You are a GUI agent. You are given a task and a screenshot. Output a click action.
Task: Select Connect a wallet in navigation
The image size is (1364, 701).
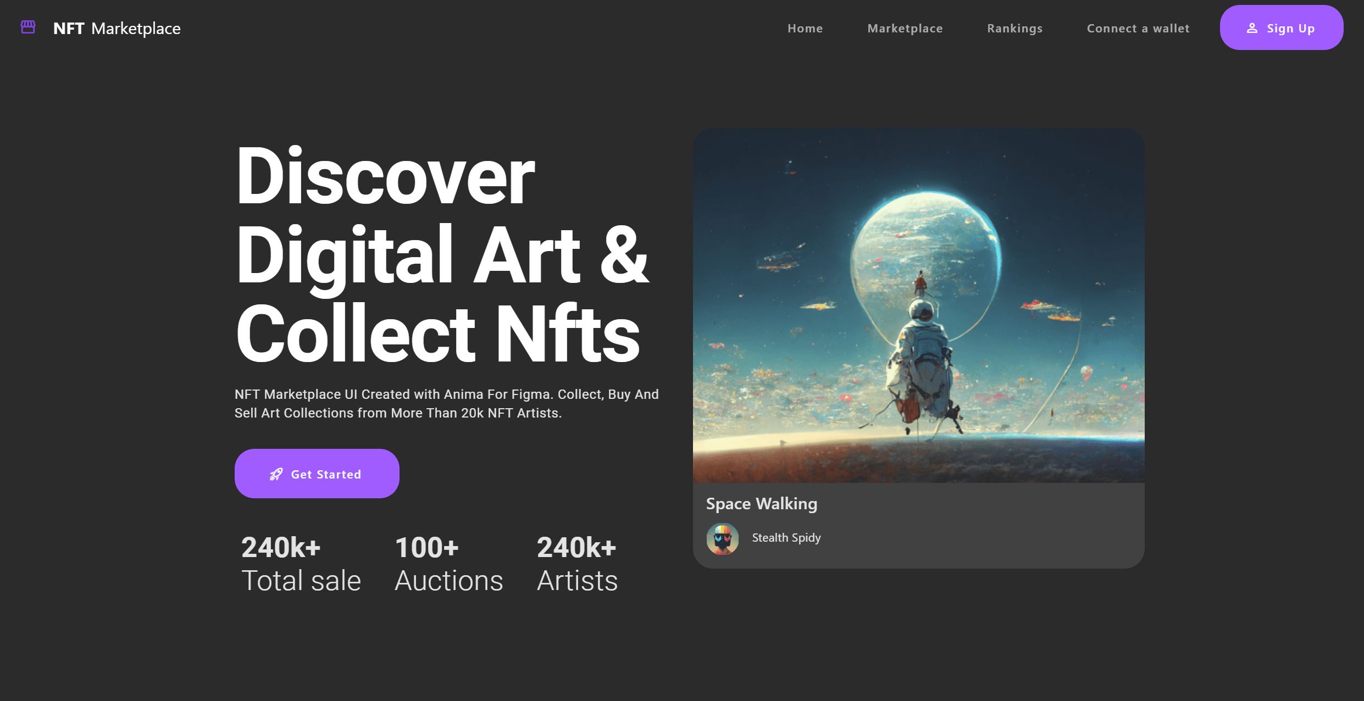pos(1138,28)
